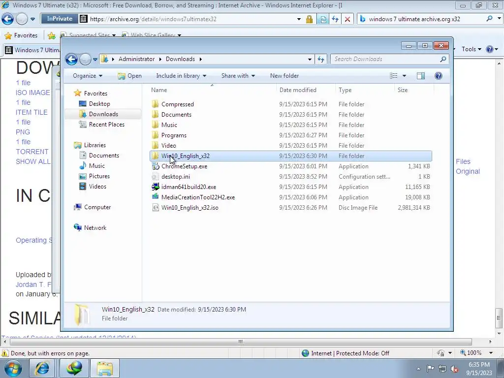504x378 pixels.
Task: Click Internet Explorer back button
Action: 8,19
